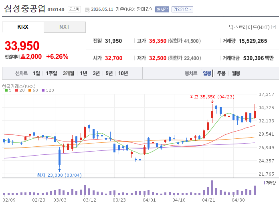The width and height of the screenshot is (279, 204).
Task: Click the 실시간 button
Action: [162, 9]
